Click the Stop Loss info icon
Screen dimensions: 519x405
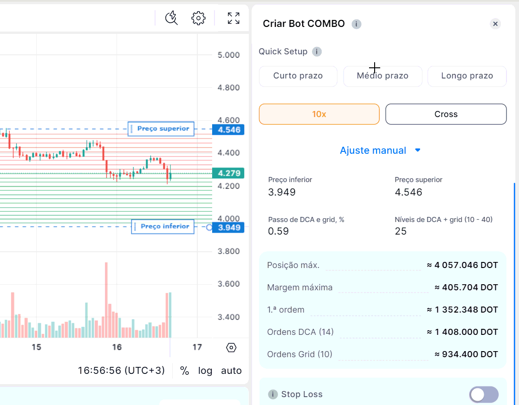[273, 394]
